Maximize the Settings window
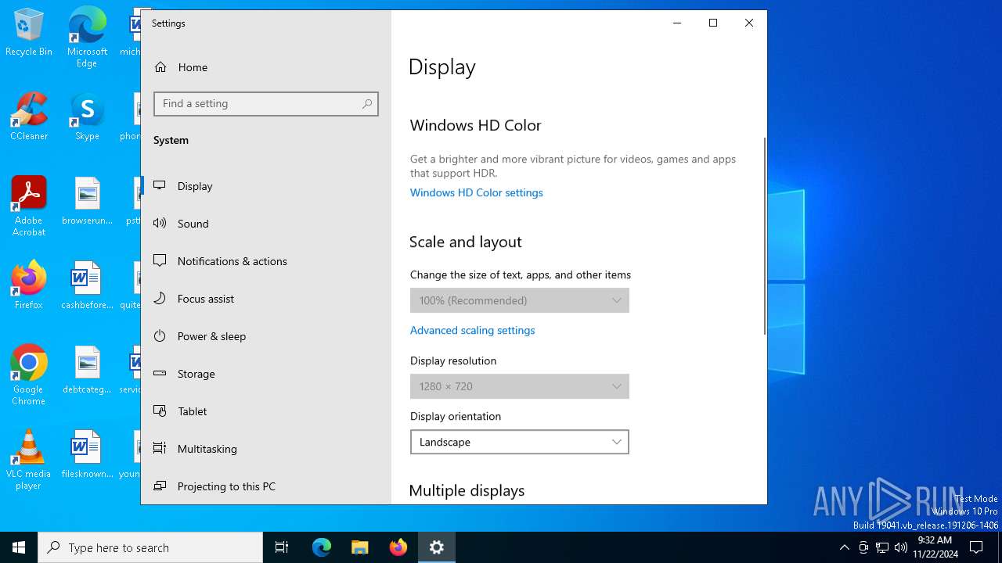This screenshot has height=563, width=1002. (x=713, y=23)
